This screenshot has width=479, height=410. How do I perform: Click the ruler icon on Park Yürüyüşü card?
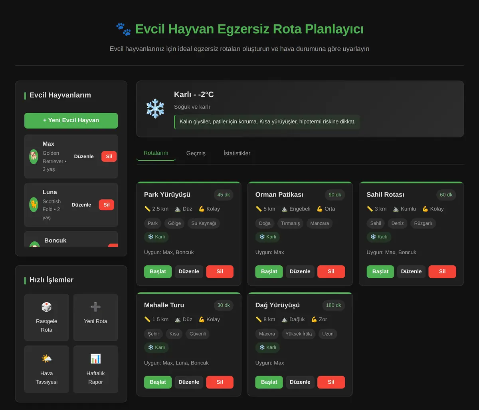pos(147,209)
